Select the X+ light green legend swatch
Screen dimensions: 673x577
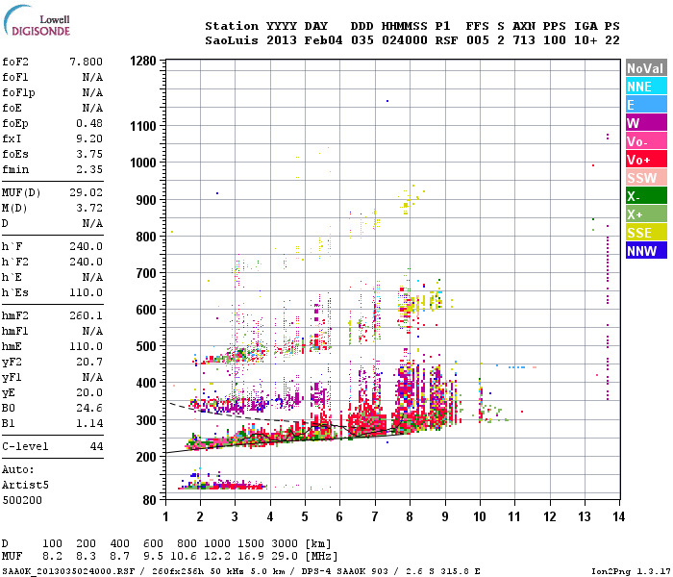[646, 214]
